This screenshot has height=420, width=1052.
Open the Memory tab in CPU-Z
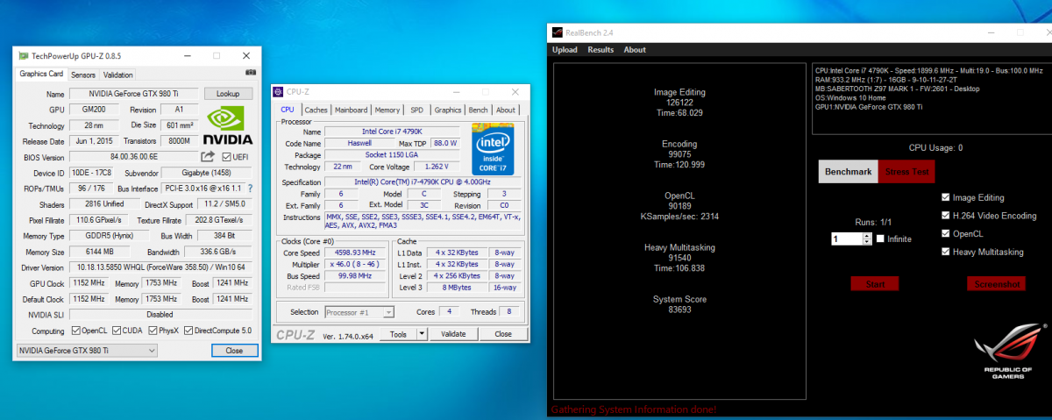point(387,110)
